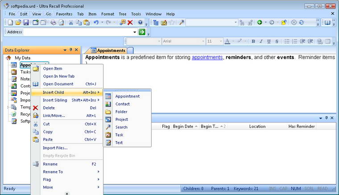Open the highlight color picker
Viewport: 339px width, 195px height.
239,41
